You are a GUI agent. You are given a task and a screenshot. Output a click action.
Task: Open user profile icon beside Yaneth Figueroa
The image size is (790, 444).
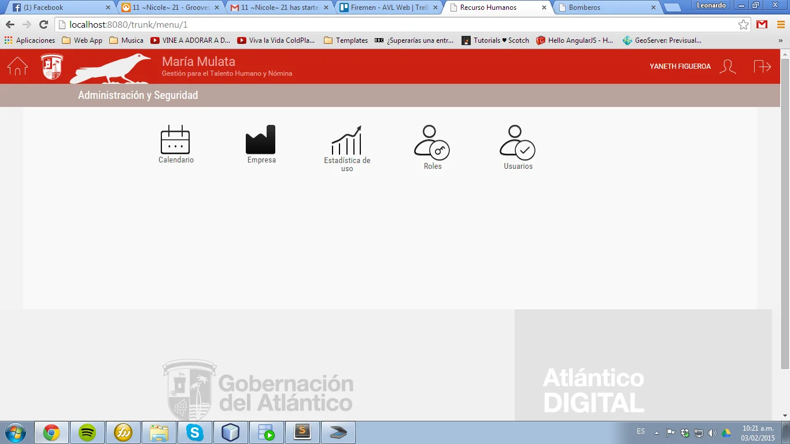click(728, 66)
